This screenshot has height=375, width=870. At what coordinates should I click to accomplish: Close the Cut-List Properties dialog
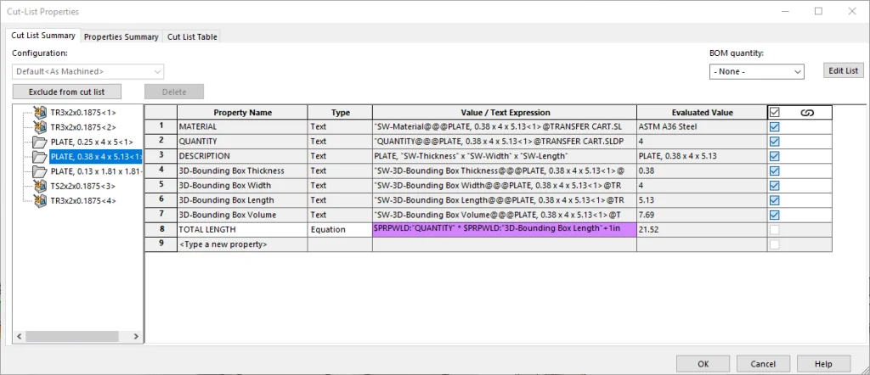click(x=852, y=11)
